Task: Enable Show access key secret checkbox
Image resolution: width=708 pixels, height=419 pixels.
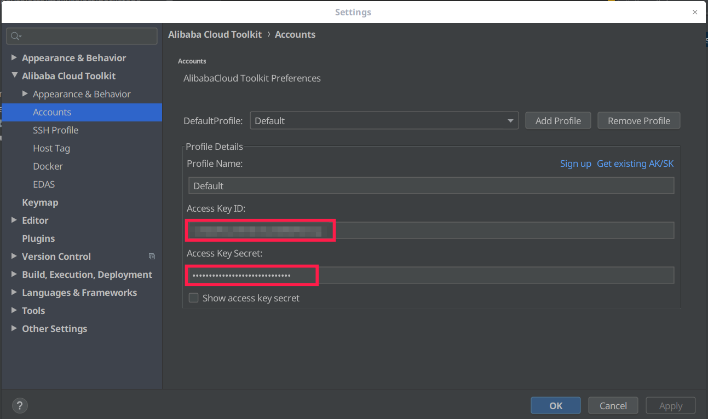Action: click(193, 298)
